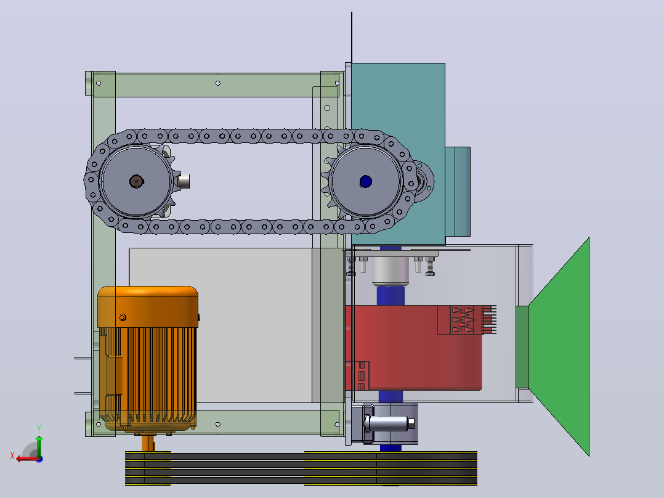Pick the black V-belt set at bottom
The image size is (664, 498).
click(x=301, y=468)
